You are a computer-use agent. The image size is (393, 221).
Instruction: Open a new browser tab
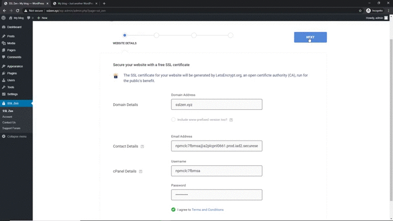pyautogui.click(x=104, y=3)
